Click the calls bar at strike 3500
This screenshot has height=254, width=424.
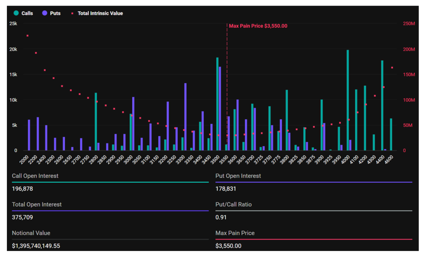click(x=217, y=103)
